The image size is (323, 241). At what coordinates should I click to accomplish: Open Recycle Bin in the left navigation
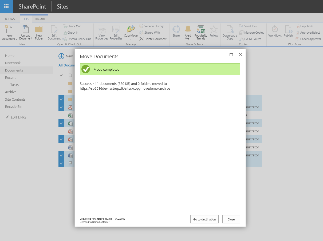(14, 106)
